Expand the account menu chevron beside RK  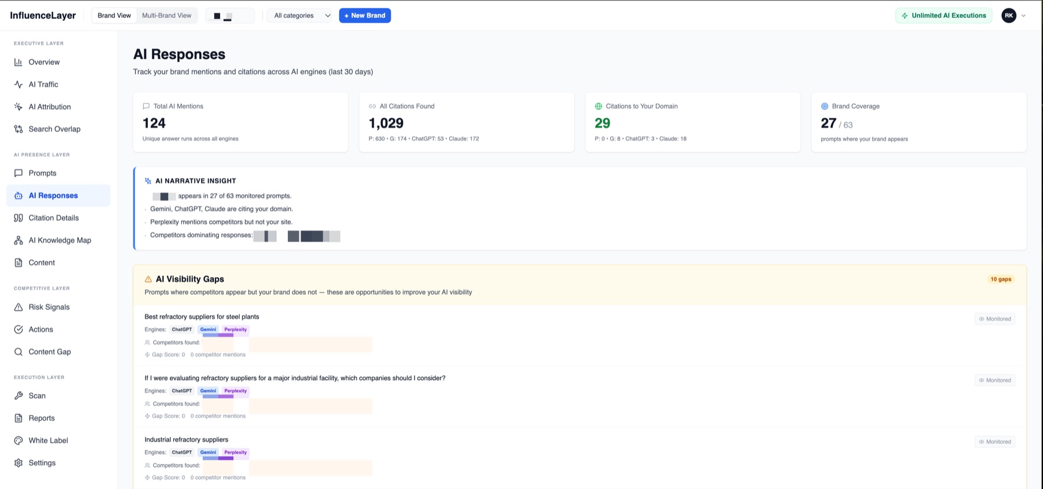[1023, 16]
